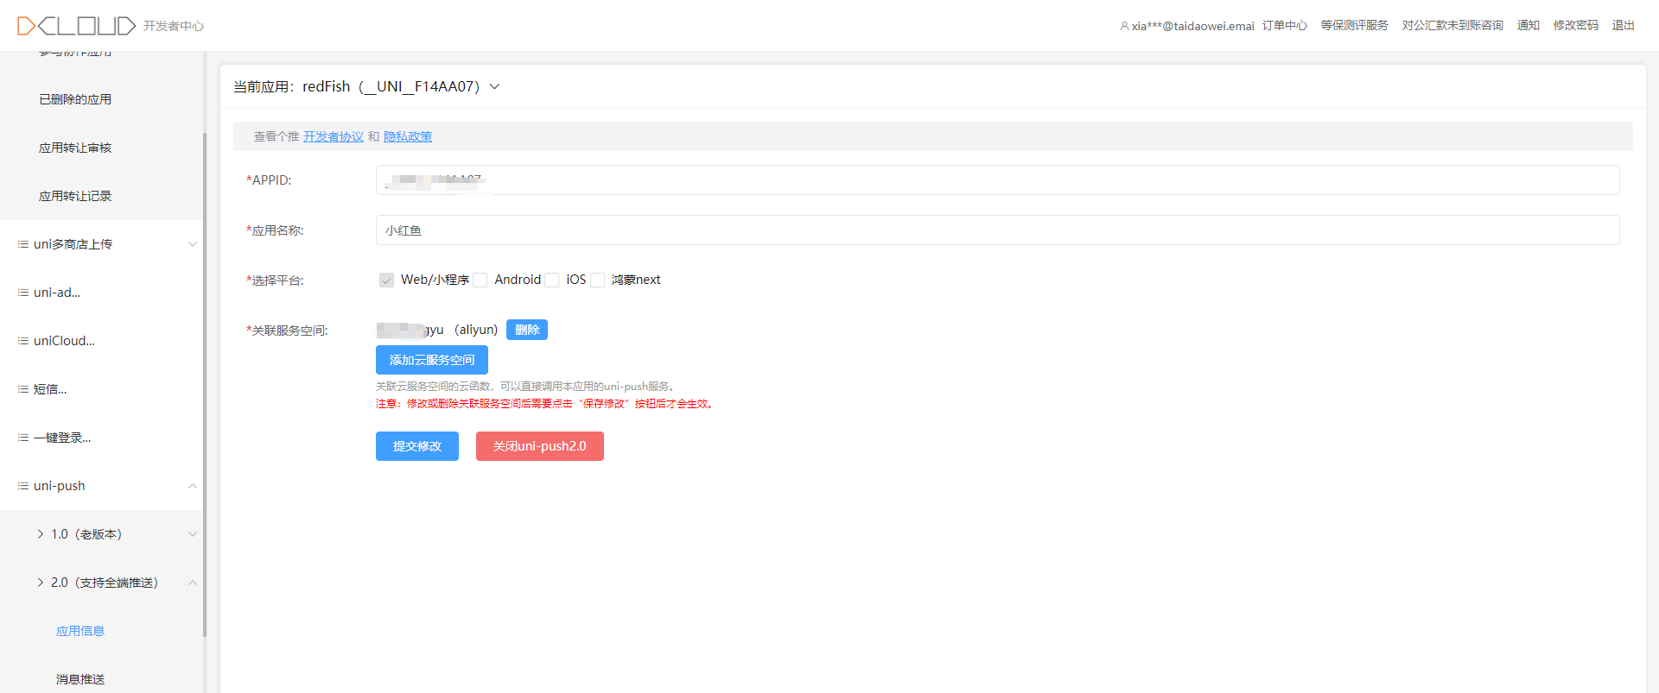Open the 短信 sidebar menu

(50, 389)
